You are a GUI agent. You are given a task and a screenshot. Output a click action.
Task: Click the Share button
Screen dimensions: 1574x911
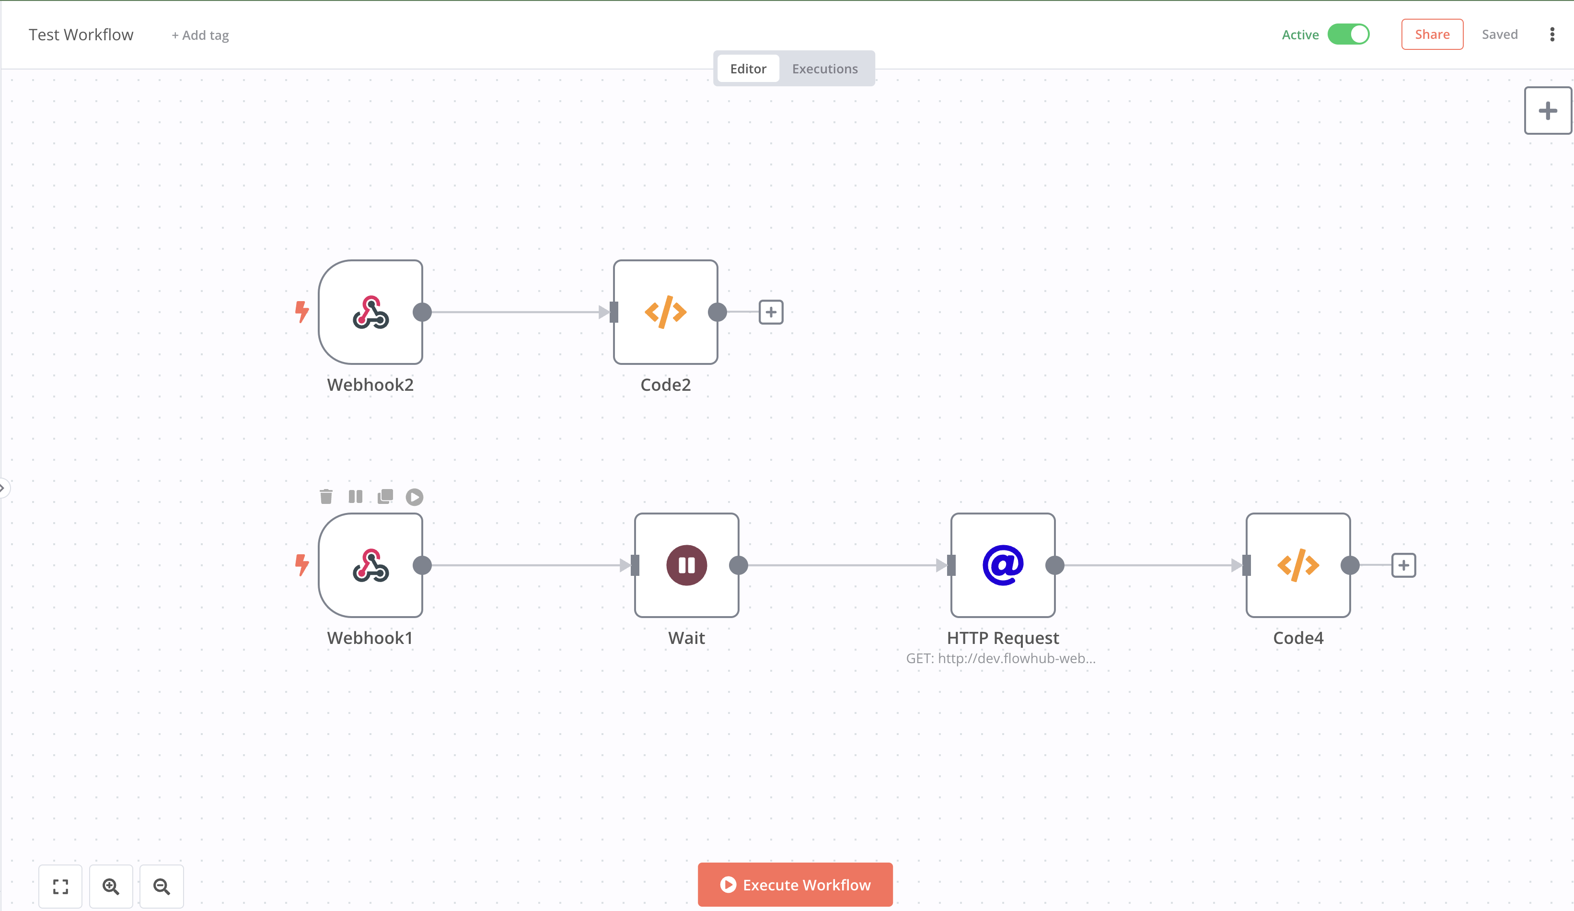(x=1432, y=35)
